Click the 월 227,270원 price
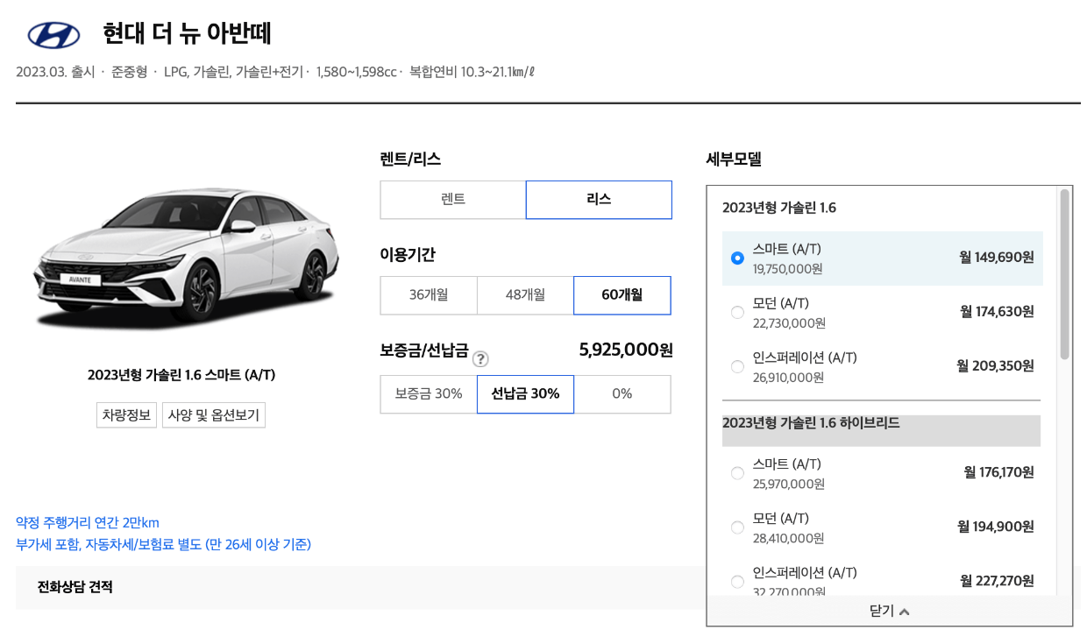Image resolution: width=1087 pixels, height=637 pixels. click(997, 582)
